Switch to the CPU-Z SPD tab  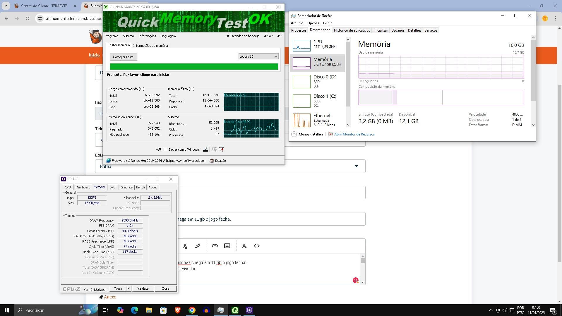(112, 187)
